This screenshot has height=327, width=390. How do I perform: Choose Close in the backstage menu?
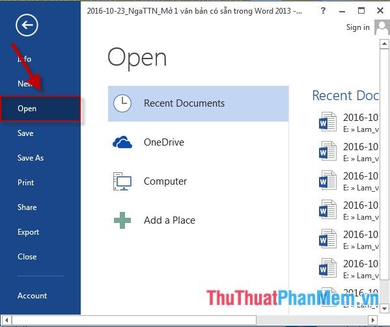click(27, 257)
